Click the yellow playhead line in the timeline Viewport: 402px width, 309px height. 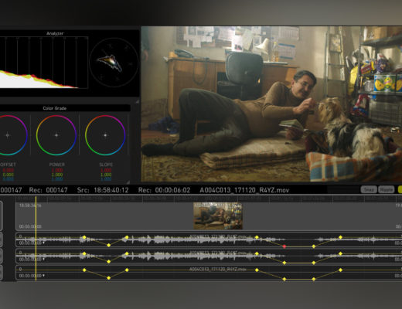click(36, 238)
